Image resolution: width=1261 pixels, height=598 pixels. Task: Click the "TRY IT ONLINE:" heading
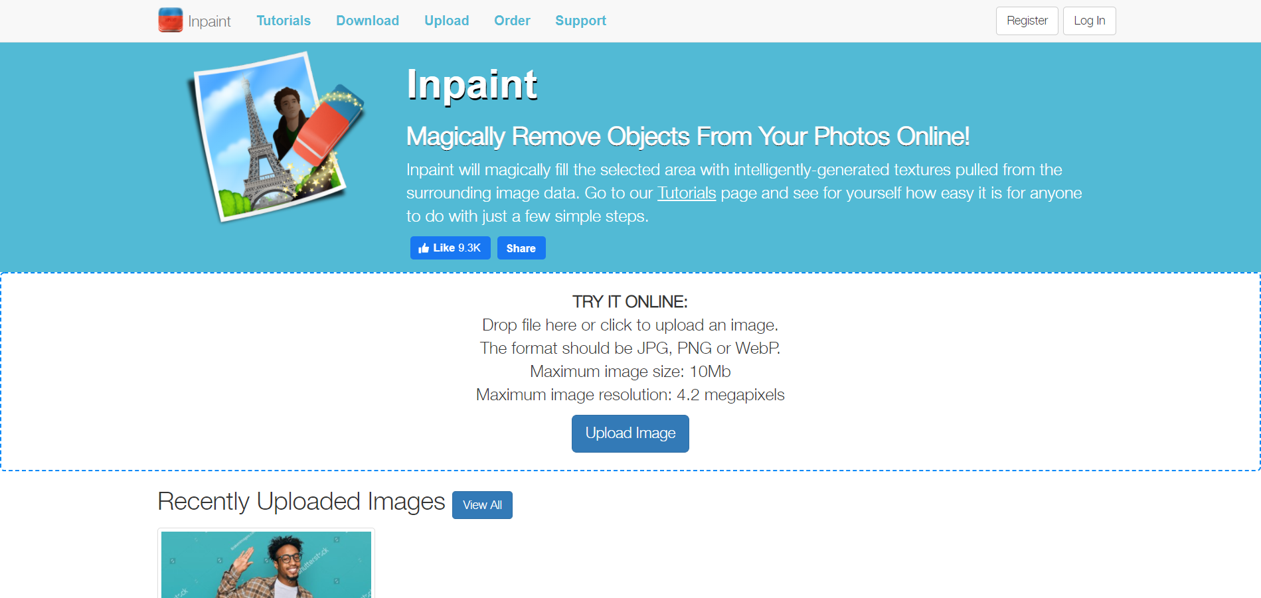point(630,302)
